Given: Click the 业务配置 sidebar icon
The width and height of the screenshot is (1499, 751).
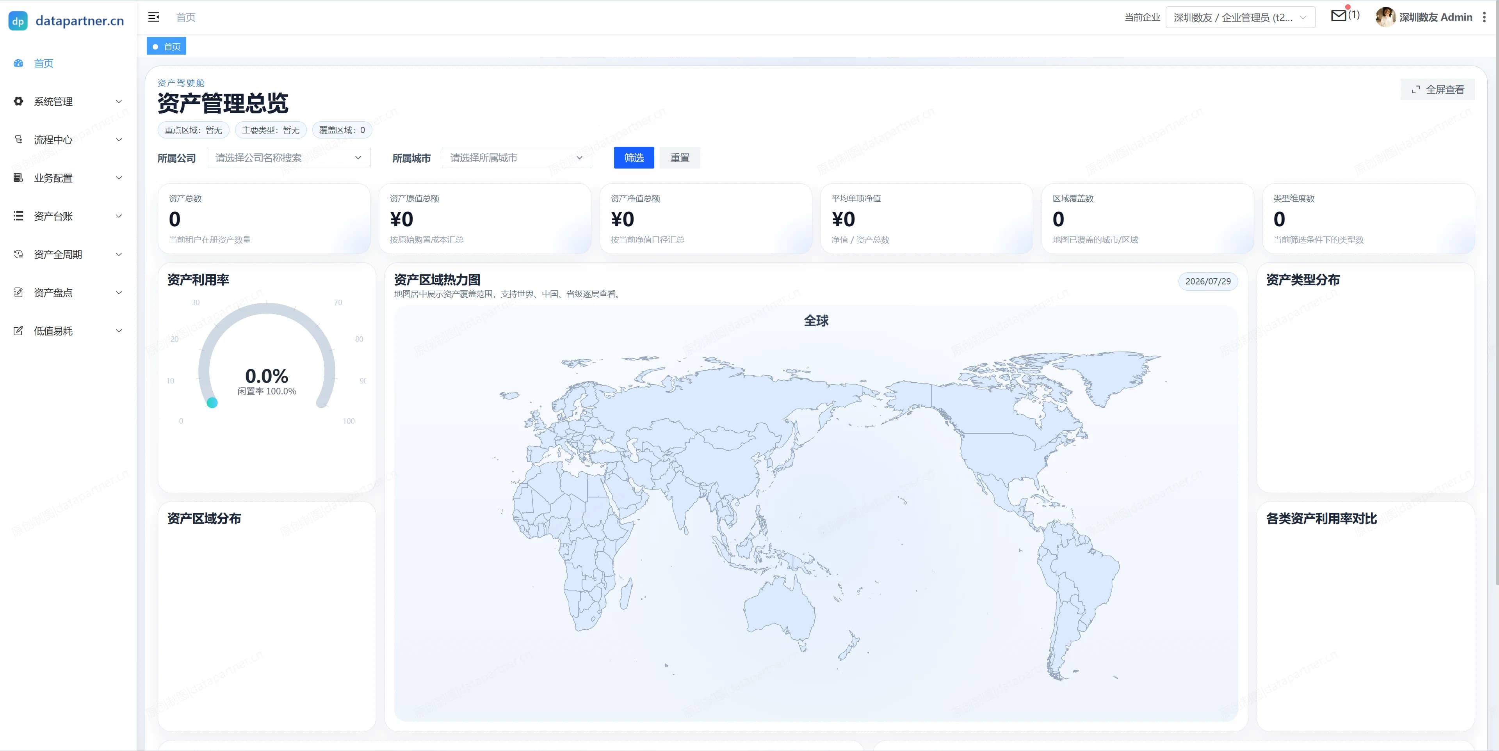Looking at the screenshot, I should pyautogui.click(x=19, y=178).
